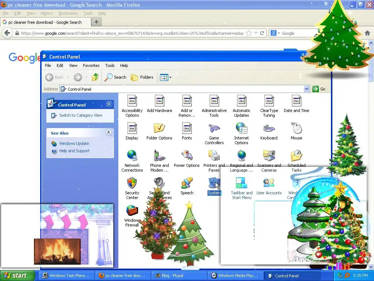Viewport: 374px width, 281px height.
Task: Open Automatic Updates icon
Action: (241, 106)
